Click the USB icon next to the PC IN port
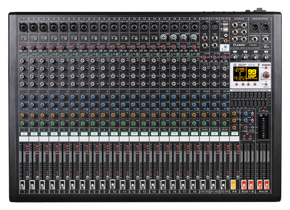Viewport: 290px width, 210px height. 221,29
